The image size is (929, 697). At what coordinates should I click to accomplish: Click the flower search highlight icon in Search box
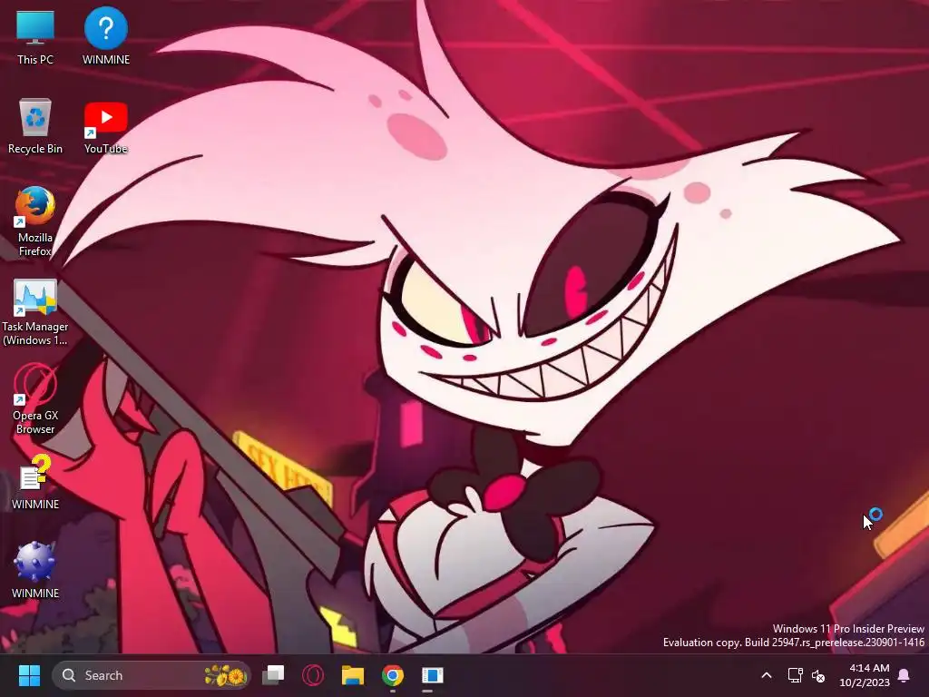pyautogui.click(x=225, y=675)
